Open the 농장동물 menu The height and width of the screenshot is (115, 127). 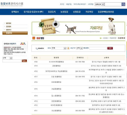tap(64, 12)
